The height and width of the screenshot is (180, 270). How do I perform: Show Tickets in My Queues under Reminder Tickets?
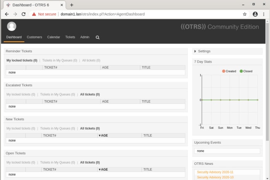point(60,60)
